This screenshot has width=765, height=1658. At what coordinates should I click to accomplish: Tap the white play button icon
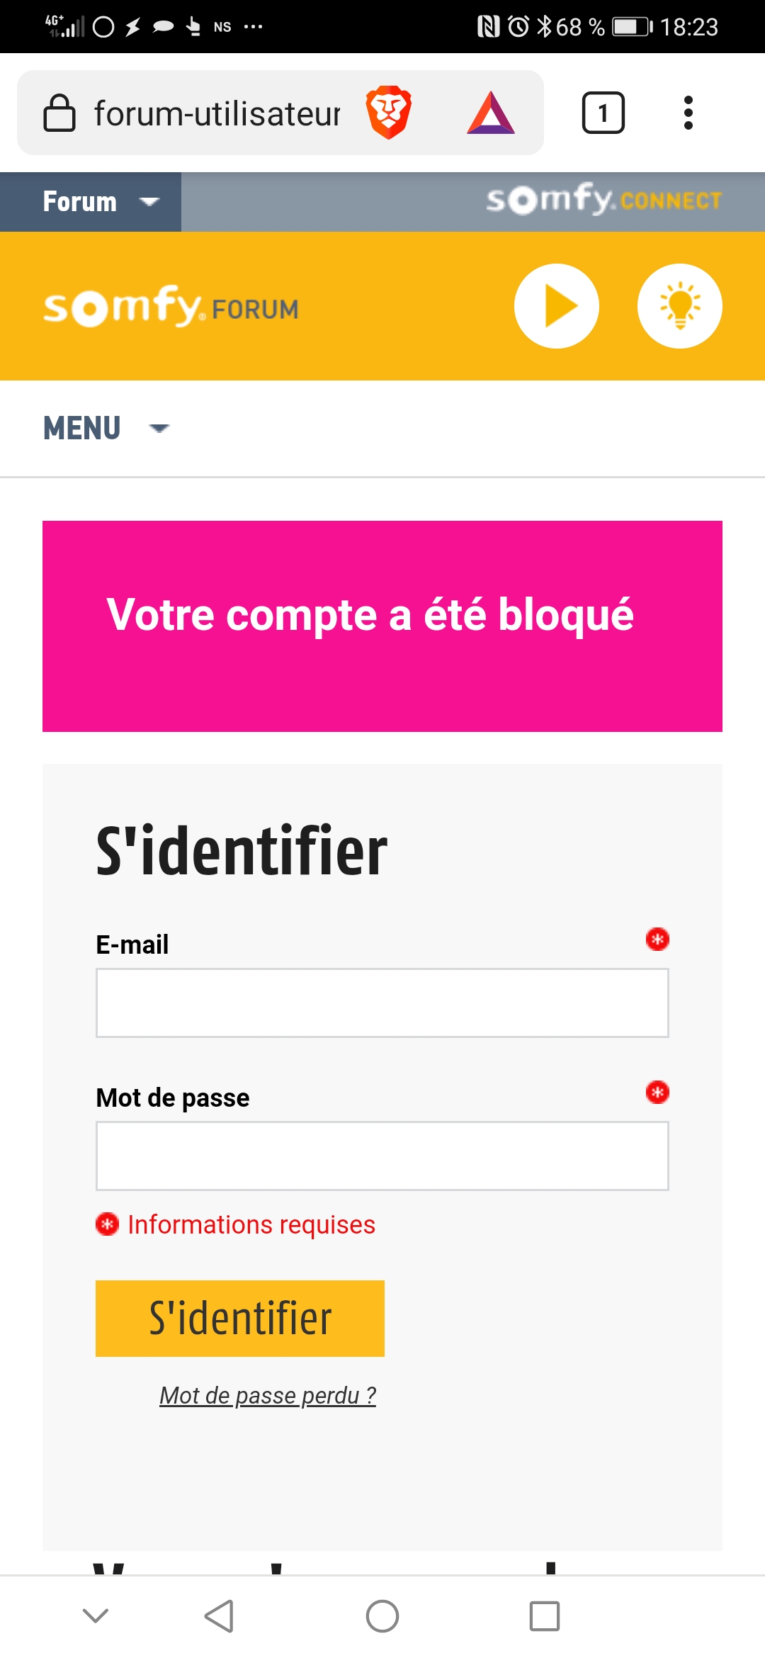point(557,306)
